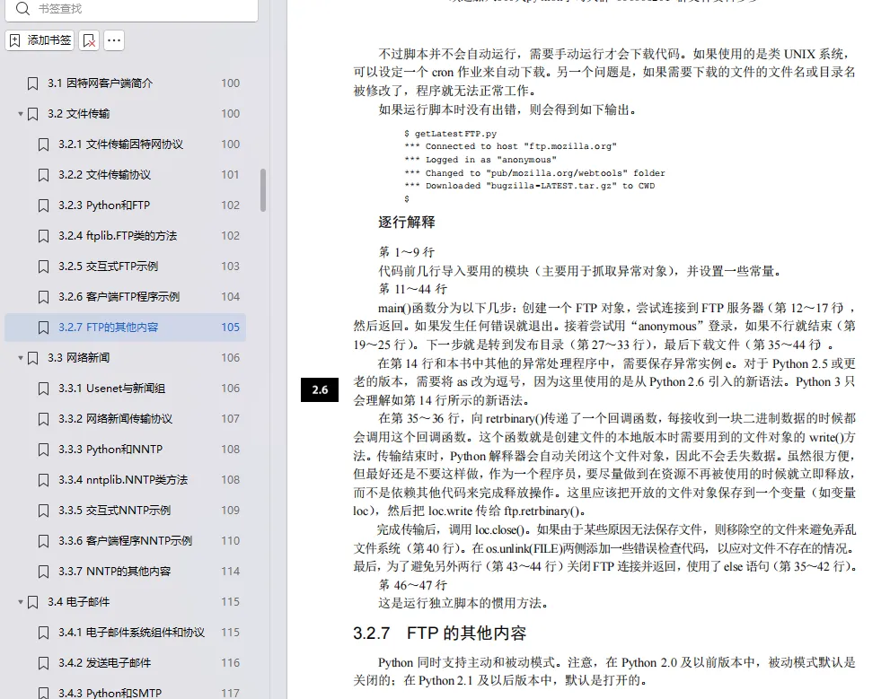Open bookmark 3.2.4 ftplib.FTP类的方法

[118, 236]
